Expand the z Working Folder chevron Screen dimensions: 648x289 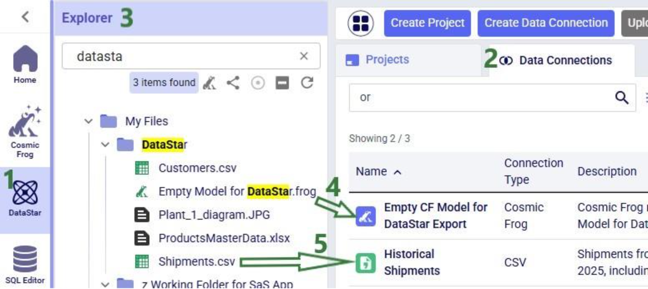(105, 285)
